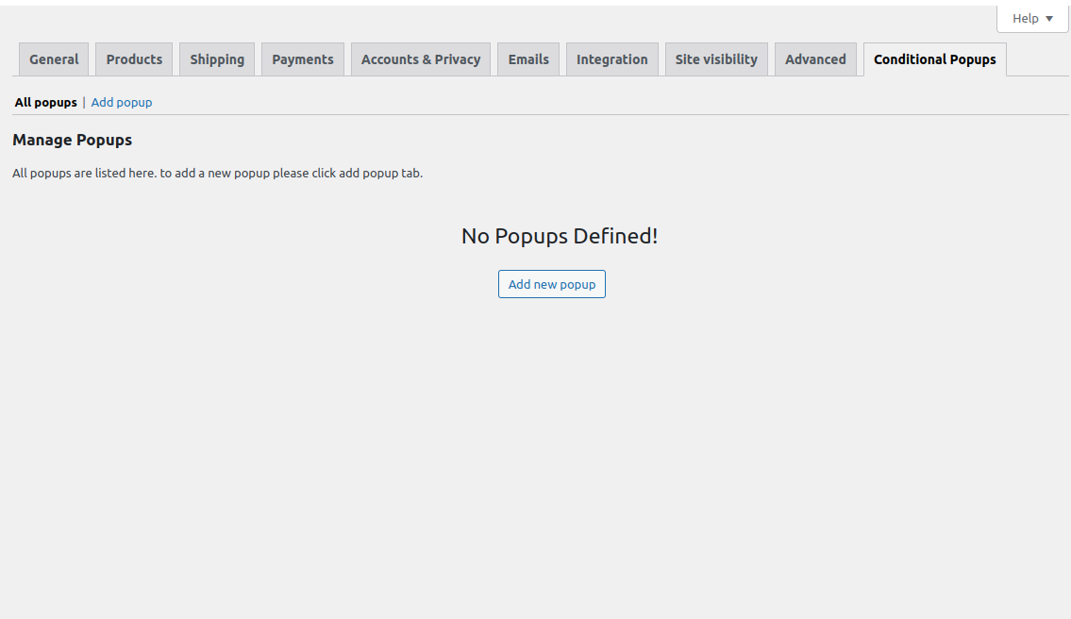Open the Emails settings tab

[x=527, y=59]
